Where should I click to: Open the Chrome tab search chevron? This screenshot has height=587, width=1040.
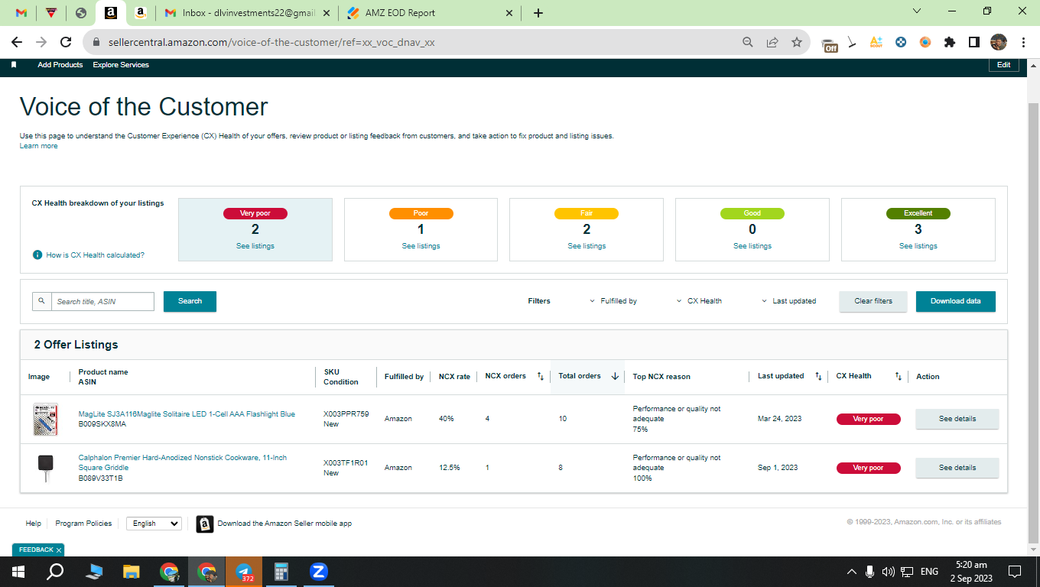918,11
